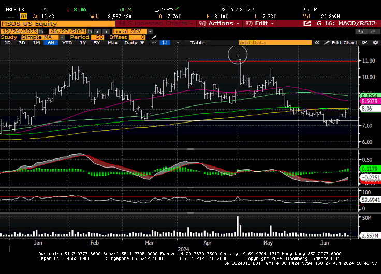Click the redo arrow button
Screen dimensions: 381x274
click(x=373, y=32)
